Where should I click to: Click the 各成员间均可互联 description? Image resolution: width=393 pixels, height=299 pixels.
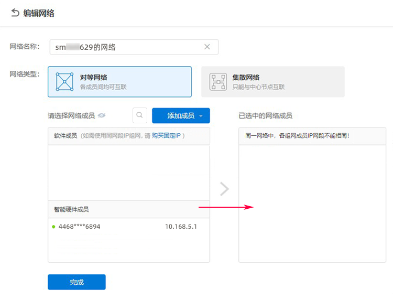[103, 87]
